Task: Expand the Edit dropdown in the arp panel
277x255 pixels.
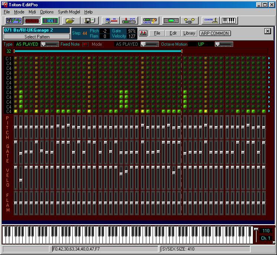Action: (x=173, y=33)
